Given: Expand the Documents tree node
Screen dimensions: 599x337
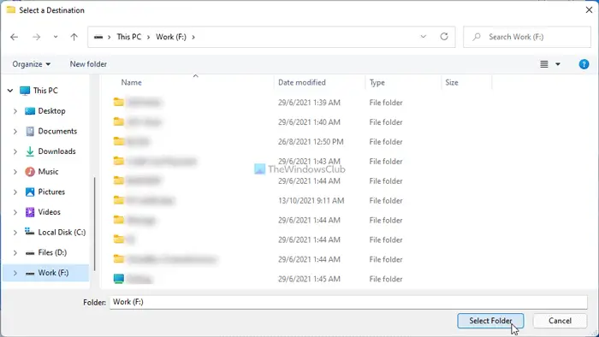Looking at the screenshot, I should click(x=15, y=131).
